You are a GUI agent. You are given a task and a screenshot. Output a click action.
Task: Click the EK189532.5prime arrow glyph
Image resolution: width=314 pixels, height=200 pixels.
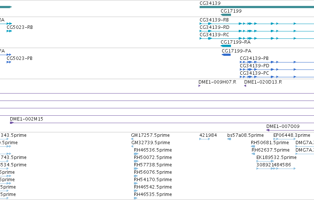(265, 161)
